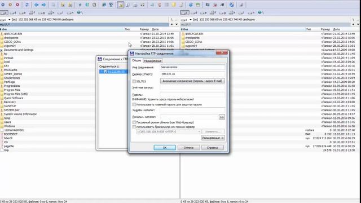Select Quest Software folder in left panel
This screenshot has width=361, height=203.
tap(14, 98)
